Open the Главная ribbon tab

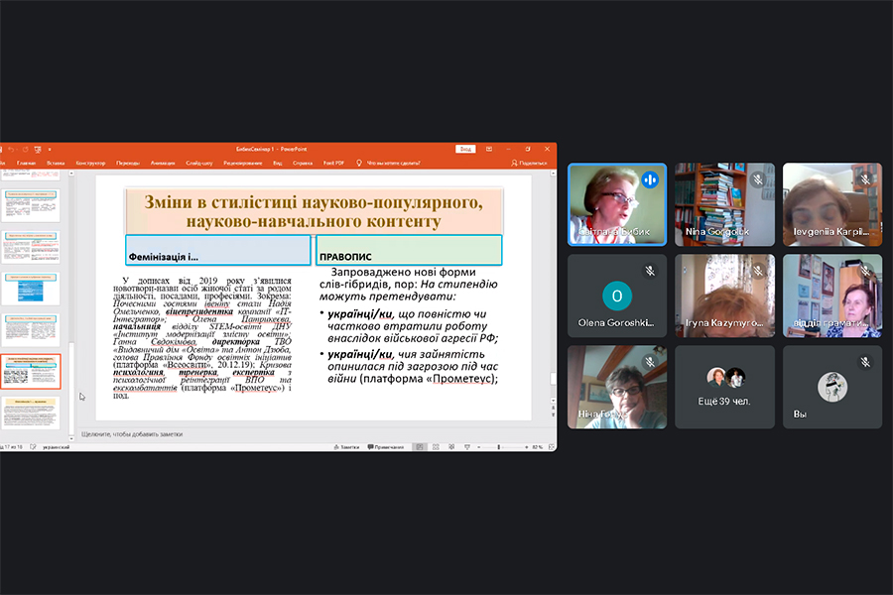click(x=26, y=163)
